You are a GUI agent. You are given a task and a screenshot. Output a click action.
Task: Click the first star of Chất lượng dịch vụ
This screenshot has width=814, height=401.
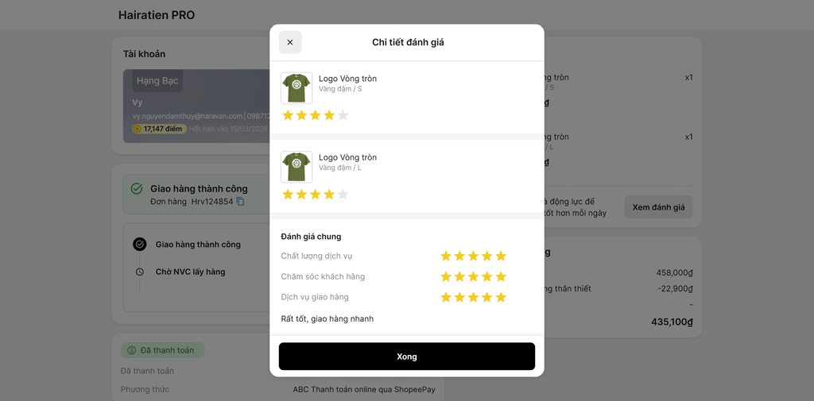point(446,256)
